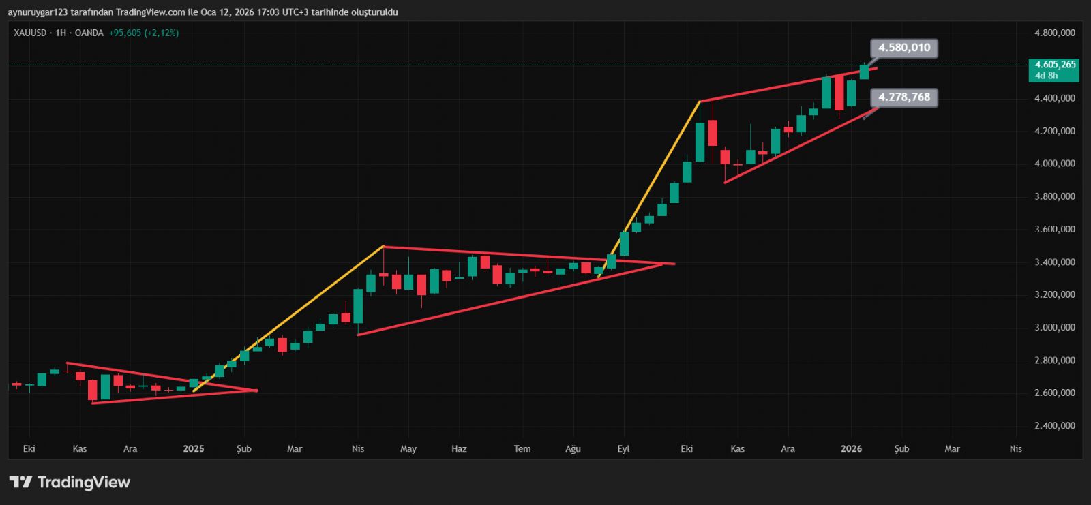Viewport: 1091px width, 505px height.
Task: Click the green current price tag 4.605,265
Action: pyautogui.click(x=1054, y=65)
